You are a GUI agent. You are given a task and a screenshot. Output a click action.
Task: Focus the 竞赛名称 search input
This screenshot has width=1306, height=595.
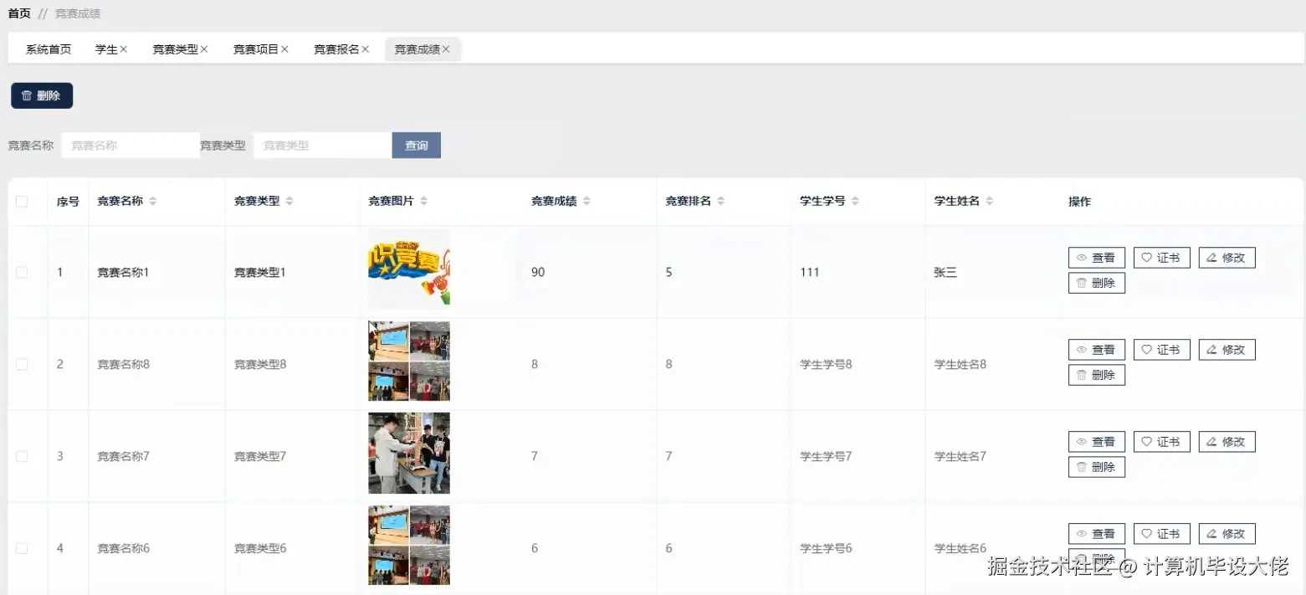131,146
